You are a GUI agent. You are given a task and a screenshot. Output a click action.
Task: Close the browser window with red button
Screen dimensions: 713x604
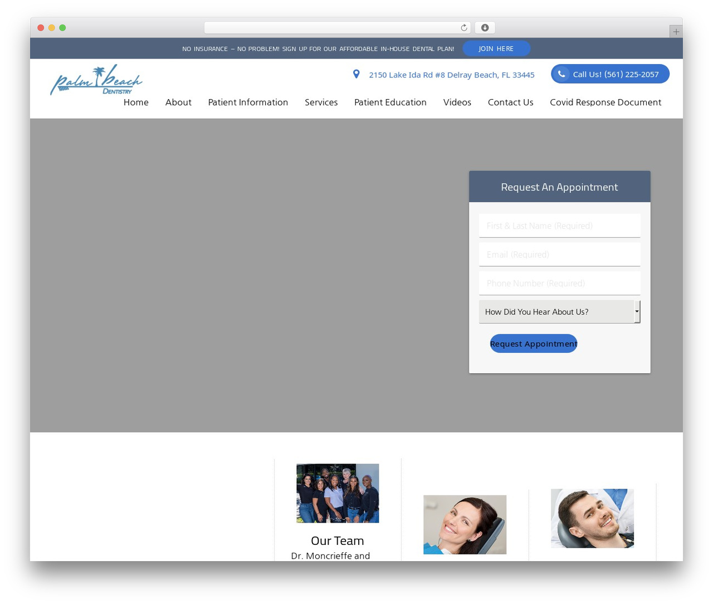[41, 28]
